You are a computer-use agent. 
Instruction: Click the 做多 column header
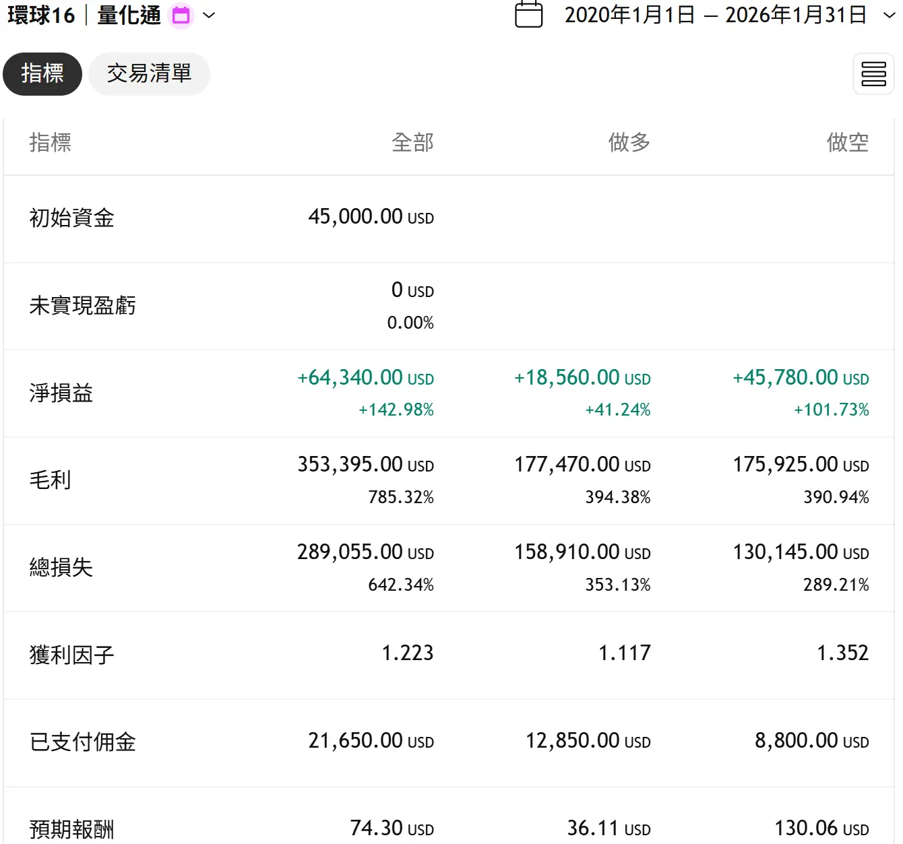click(629, 142)
